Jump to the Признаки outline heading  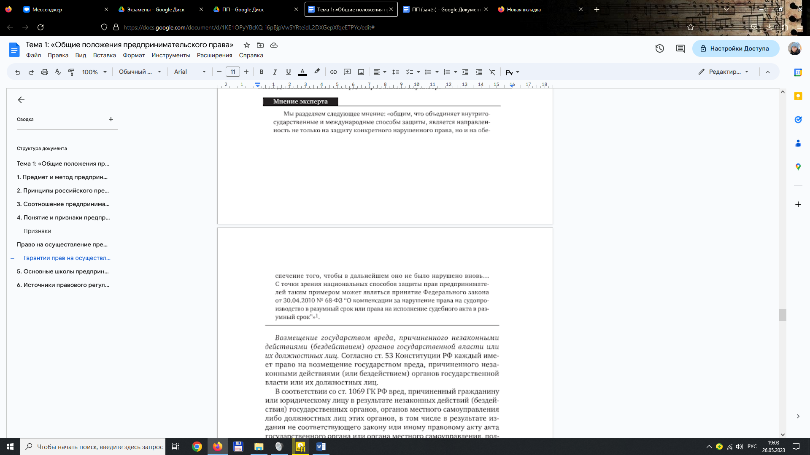pyautogui.click(x=38, y=231)
